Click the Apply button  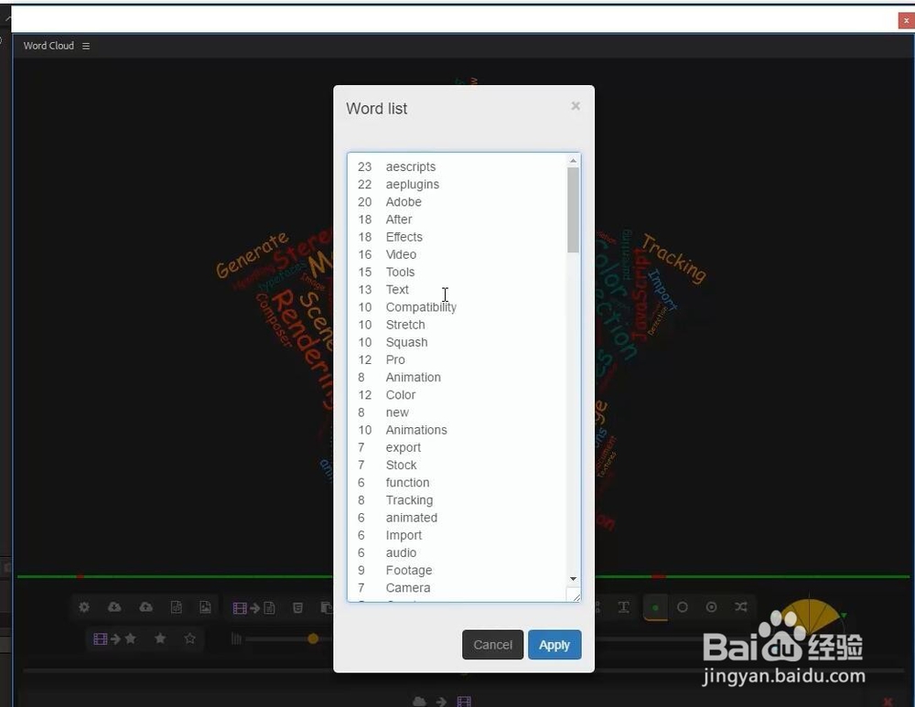click(554, 645)
